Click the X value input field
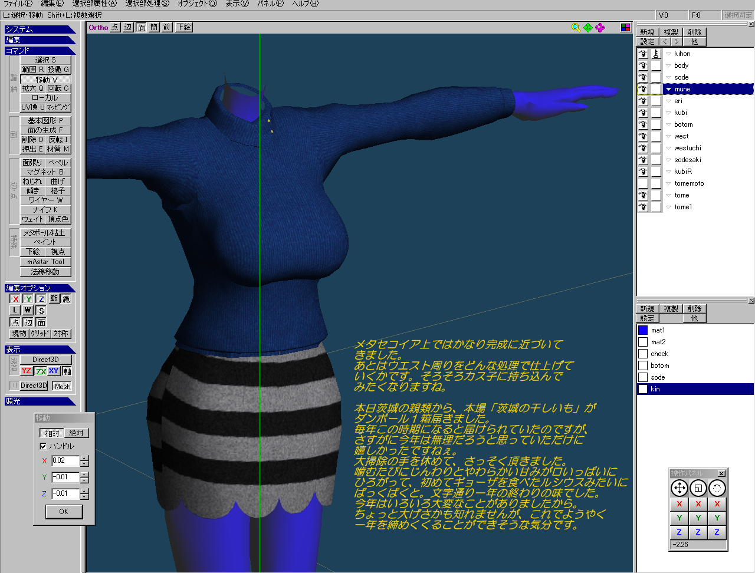The width and height of the screenshot is (755, 573). 65,461
